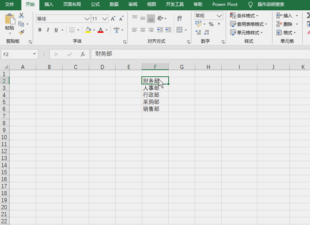Select the Format Painter brush icon
Image resolution: width=310 pixels, height=225 pixels.
[x=21, y=32]
